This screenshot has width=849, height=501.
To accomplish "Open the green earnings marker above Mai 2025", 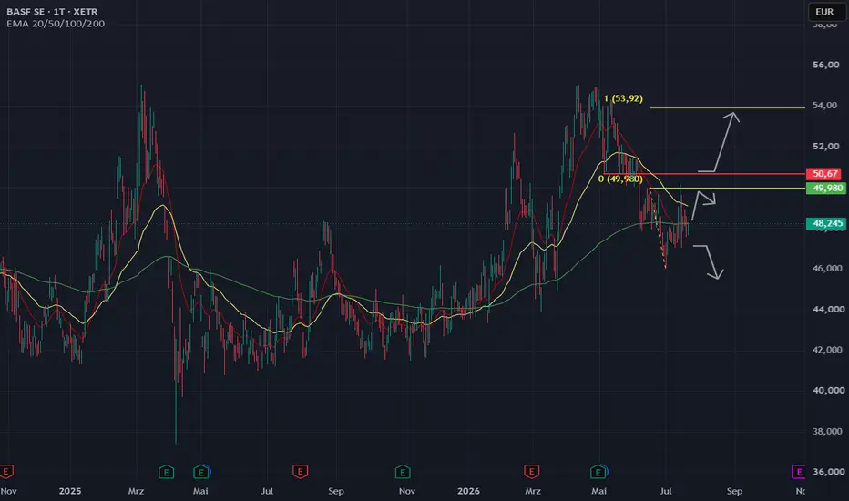I will [x=201, y=472].
